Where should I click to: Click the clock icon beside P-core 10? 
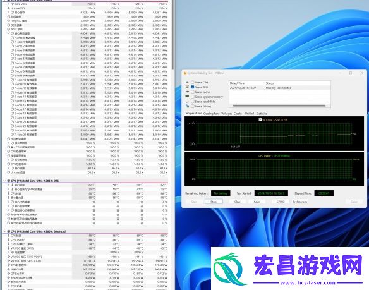click(12, 80)
